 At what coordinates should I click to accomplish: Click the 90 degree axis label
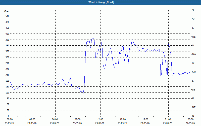(8, 99)
